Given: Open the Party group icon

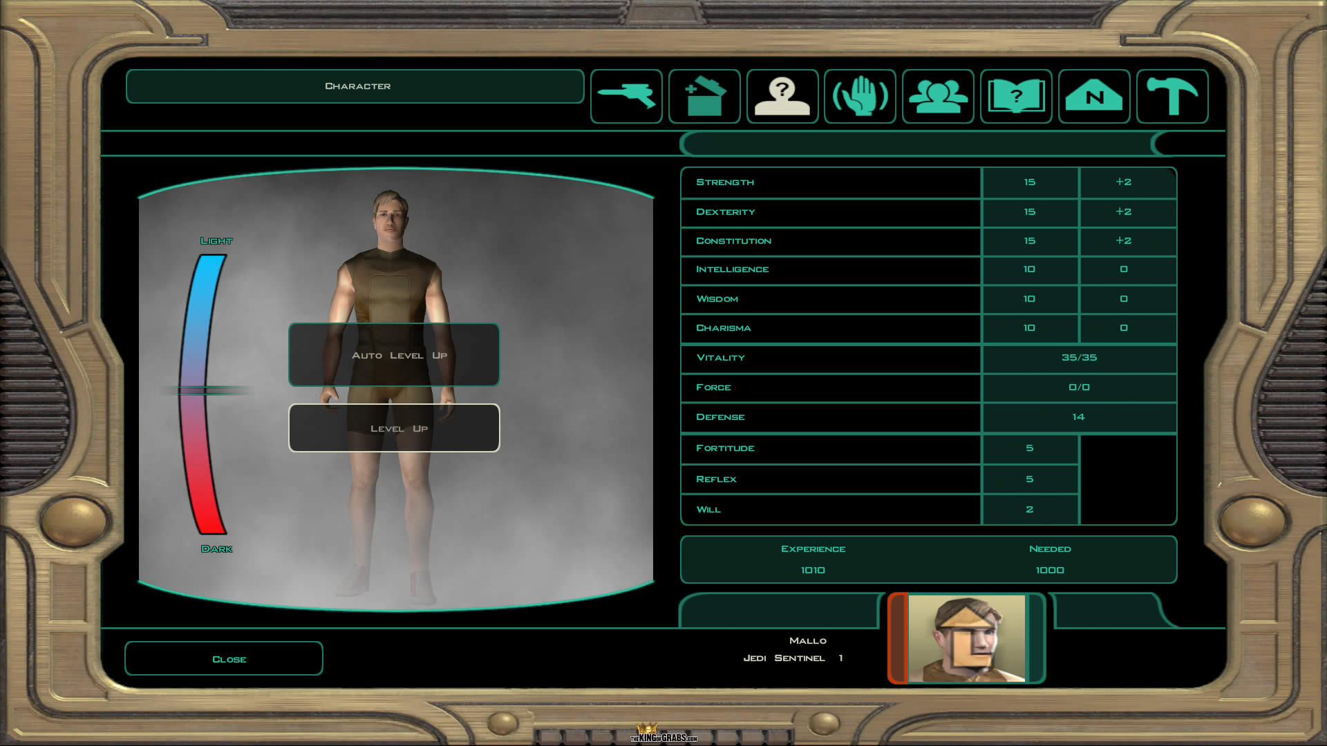Looking at the screenshot, I should pos(938,96).
